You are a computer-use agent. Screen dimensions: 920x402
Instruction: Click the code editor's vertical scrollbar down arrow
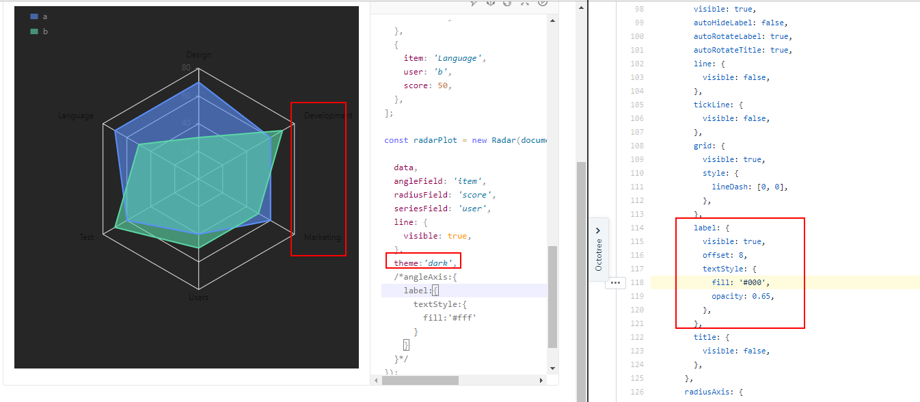552,368
